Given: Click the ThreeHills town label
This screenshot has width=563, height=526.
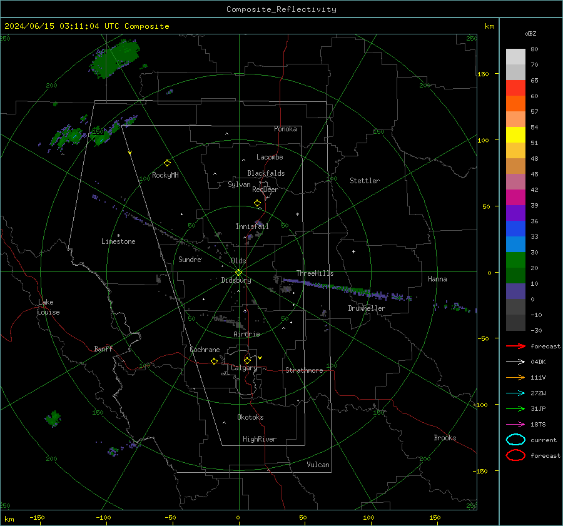Looking at the screenshot, I should pos(315,273).
